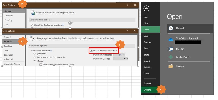Click the Open page heading
Screen dimensions: 218x100
175,17
